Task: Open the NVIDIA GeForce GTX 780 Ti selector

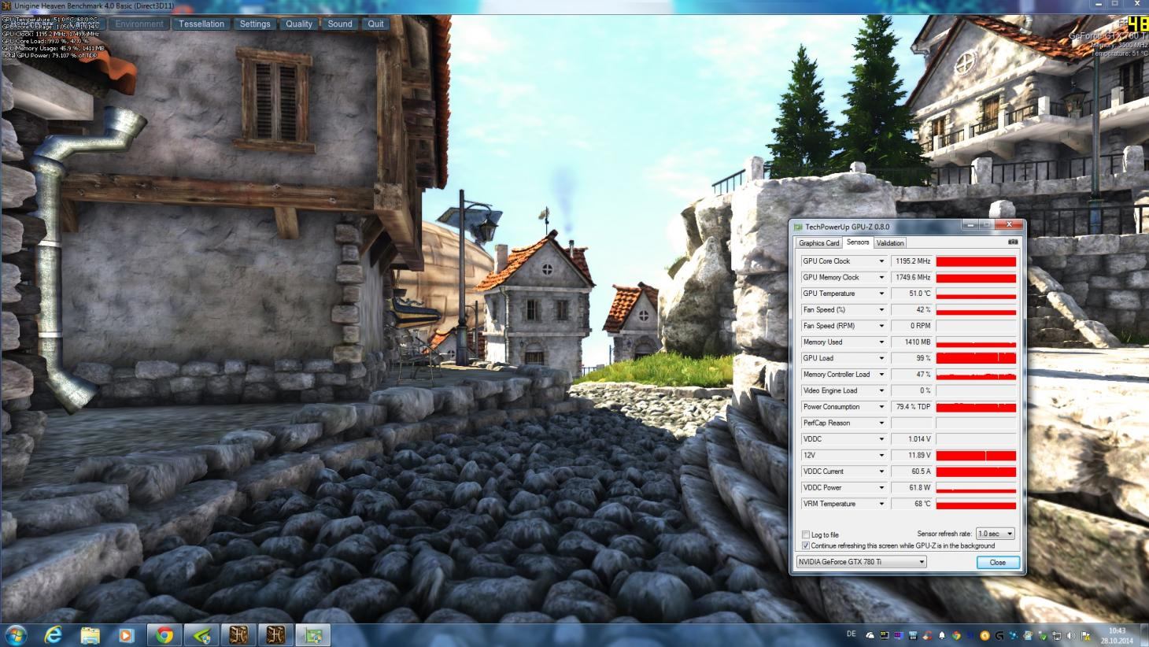Action: [x=861, y=562]
